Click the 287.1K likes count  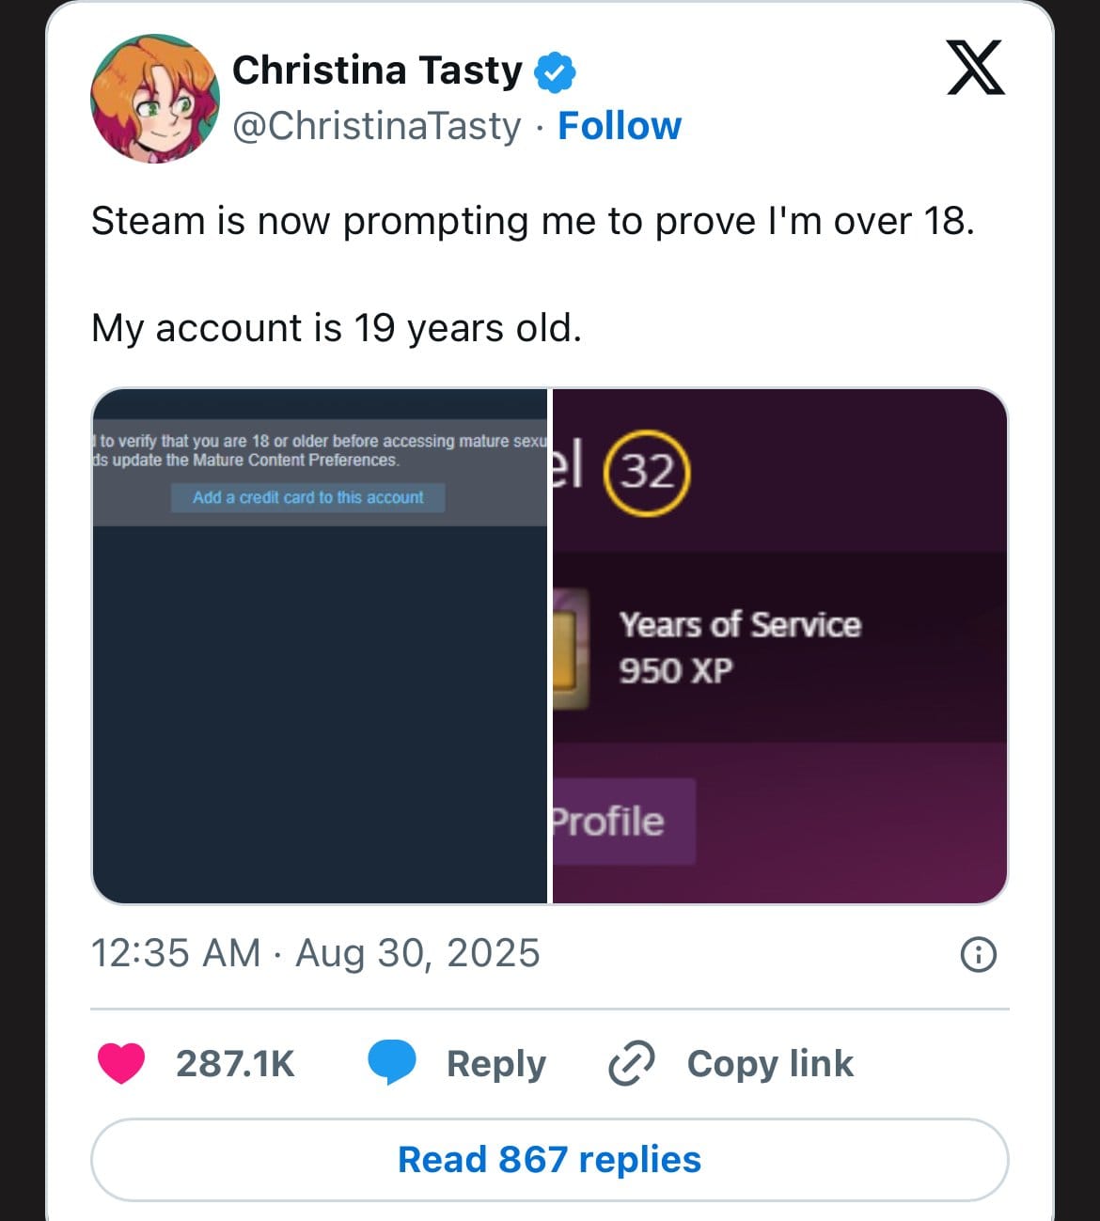(235, 1064)
